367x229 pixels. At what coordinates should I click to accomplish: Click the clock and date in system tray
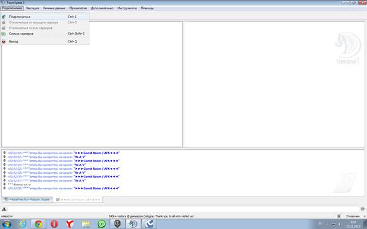pos(353,224)
